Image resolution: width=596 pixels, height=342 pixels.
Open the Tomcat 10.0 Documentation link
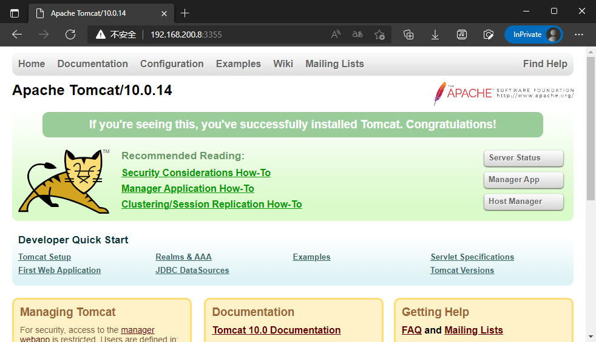tap(276, 330)
